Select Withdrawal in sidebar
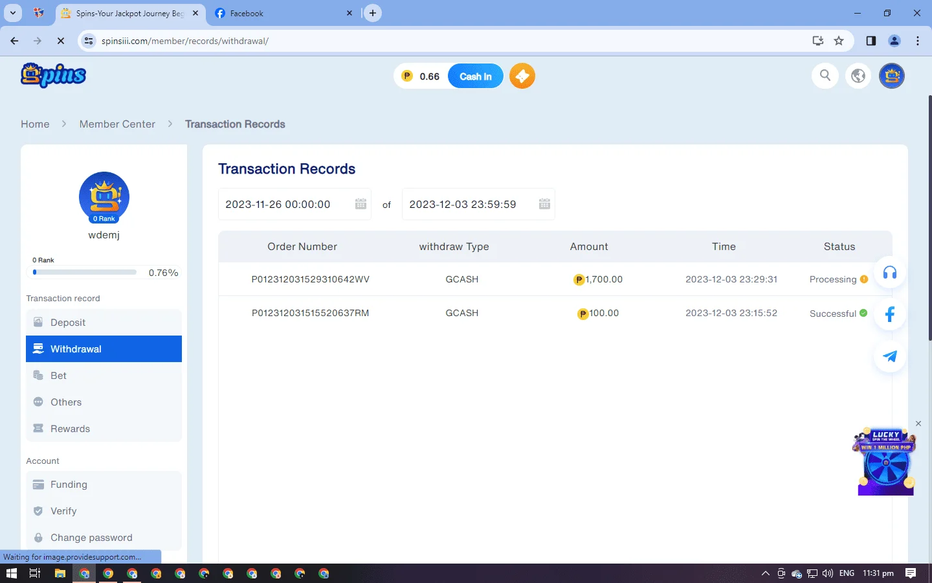 point(104,349)
